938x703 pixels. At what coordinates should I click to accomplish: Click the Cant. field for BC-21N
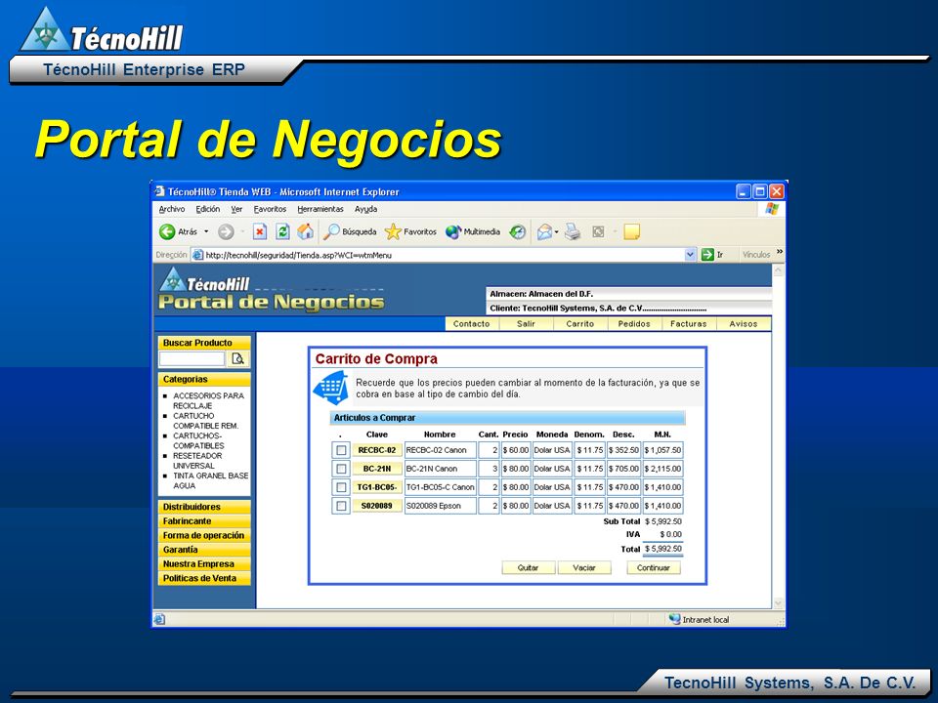[489, 469]
